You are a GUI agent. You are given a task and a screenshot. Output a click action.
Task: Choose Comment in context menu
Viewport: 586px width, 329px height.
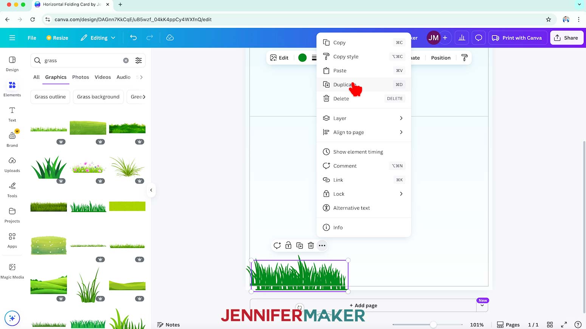pos(364,166)
